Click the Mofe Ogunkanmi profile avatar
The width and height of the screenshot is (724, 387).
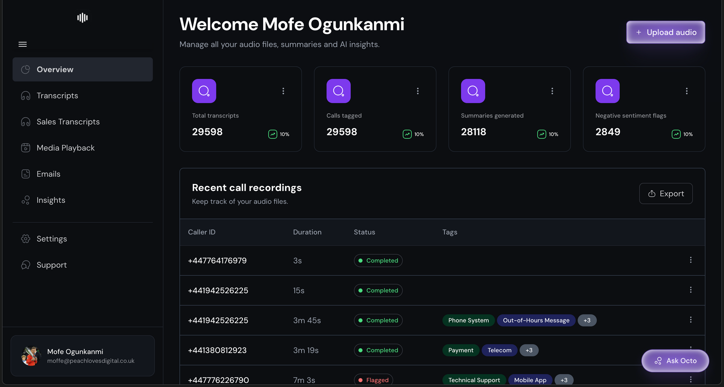31,356
